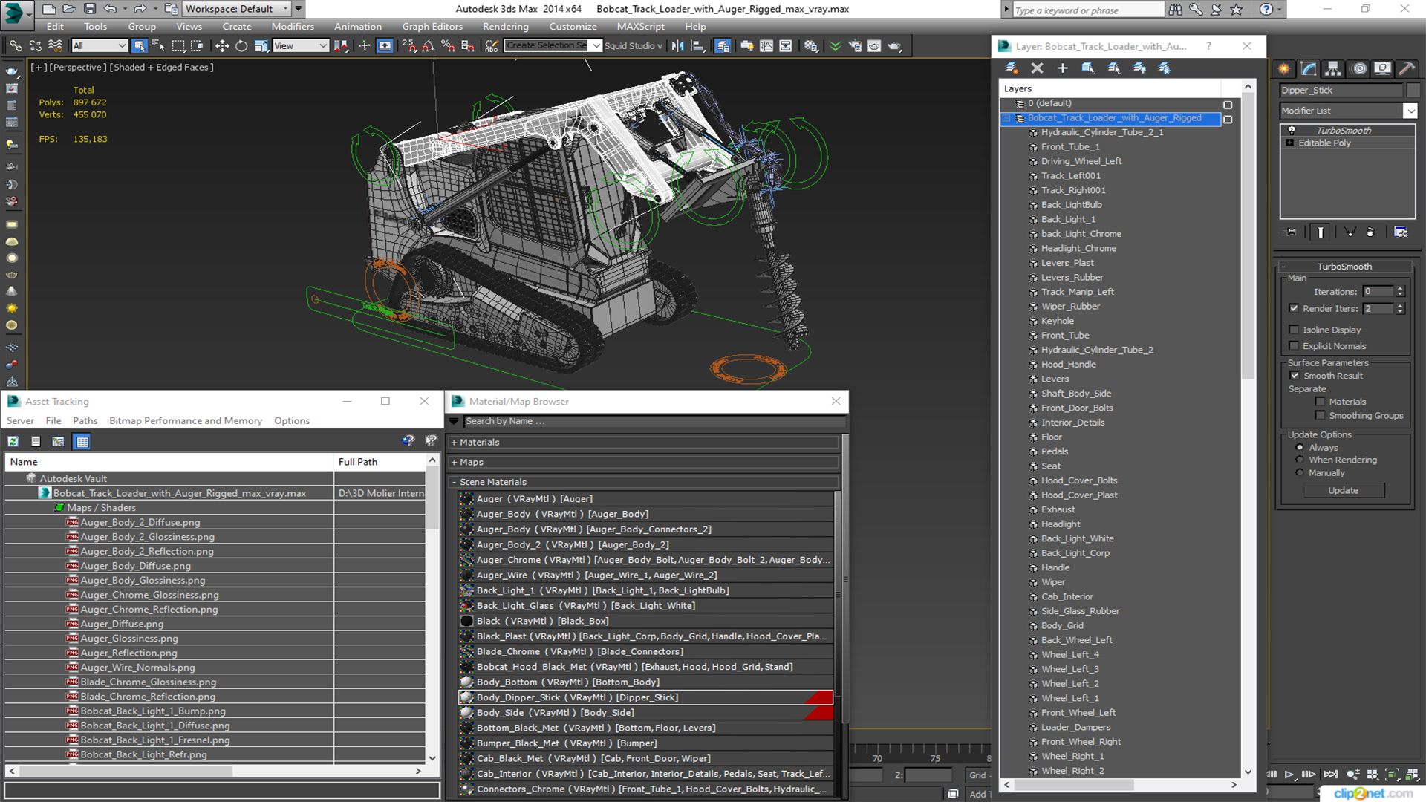Enable Separate by Materials checkbox
1426x802 pixels.
click(1320, 402)
